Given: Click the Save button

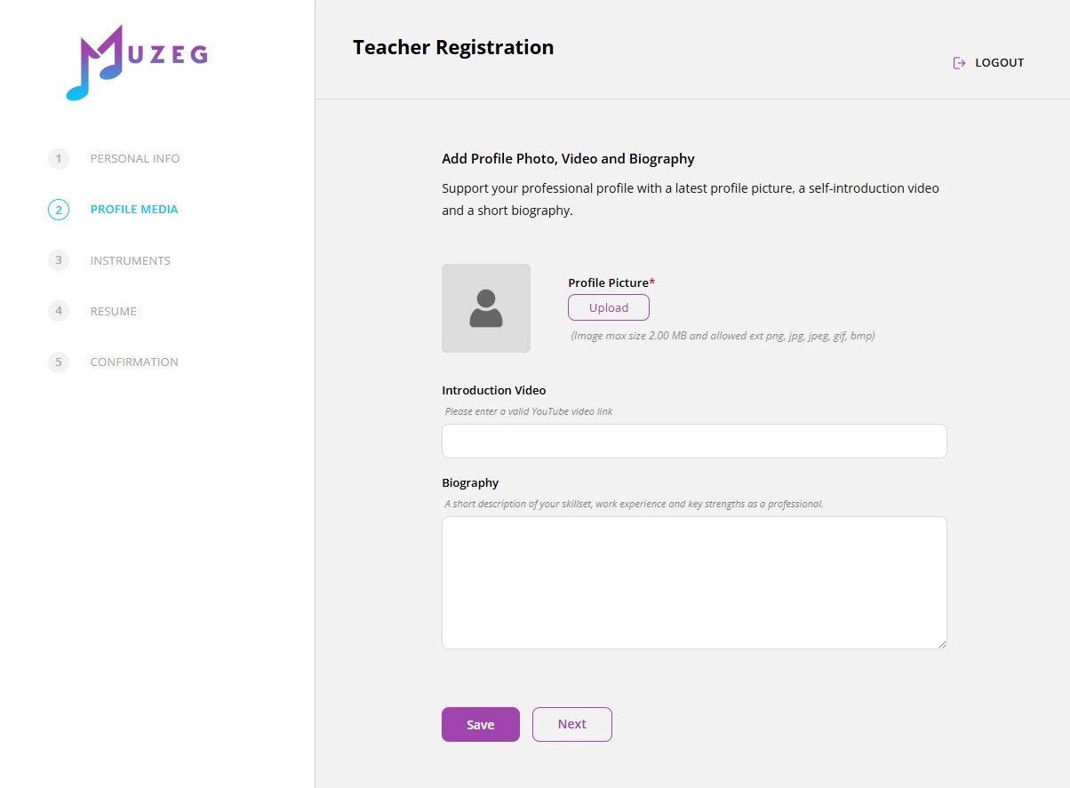Looking at the screenshot, I should (x=480, y=725).
